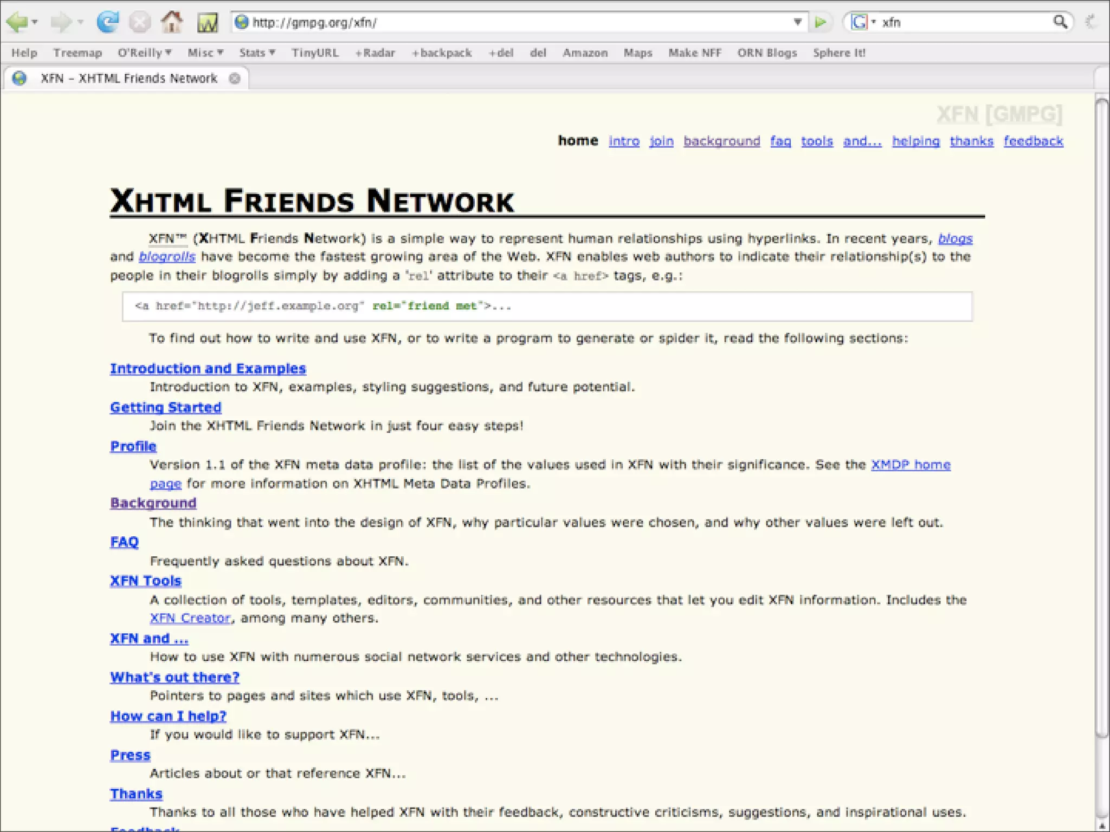The width and height of the screenshot is (1110, 832).
Task: Expand the address bar history dropdown
Action: pos(797,22)
